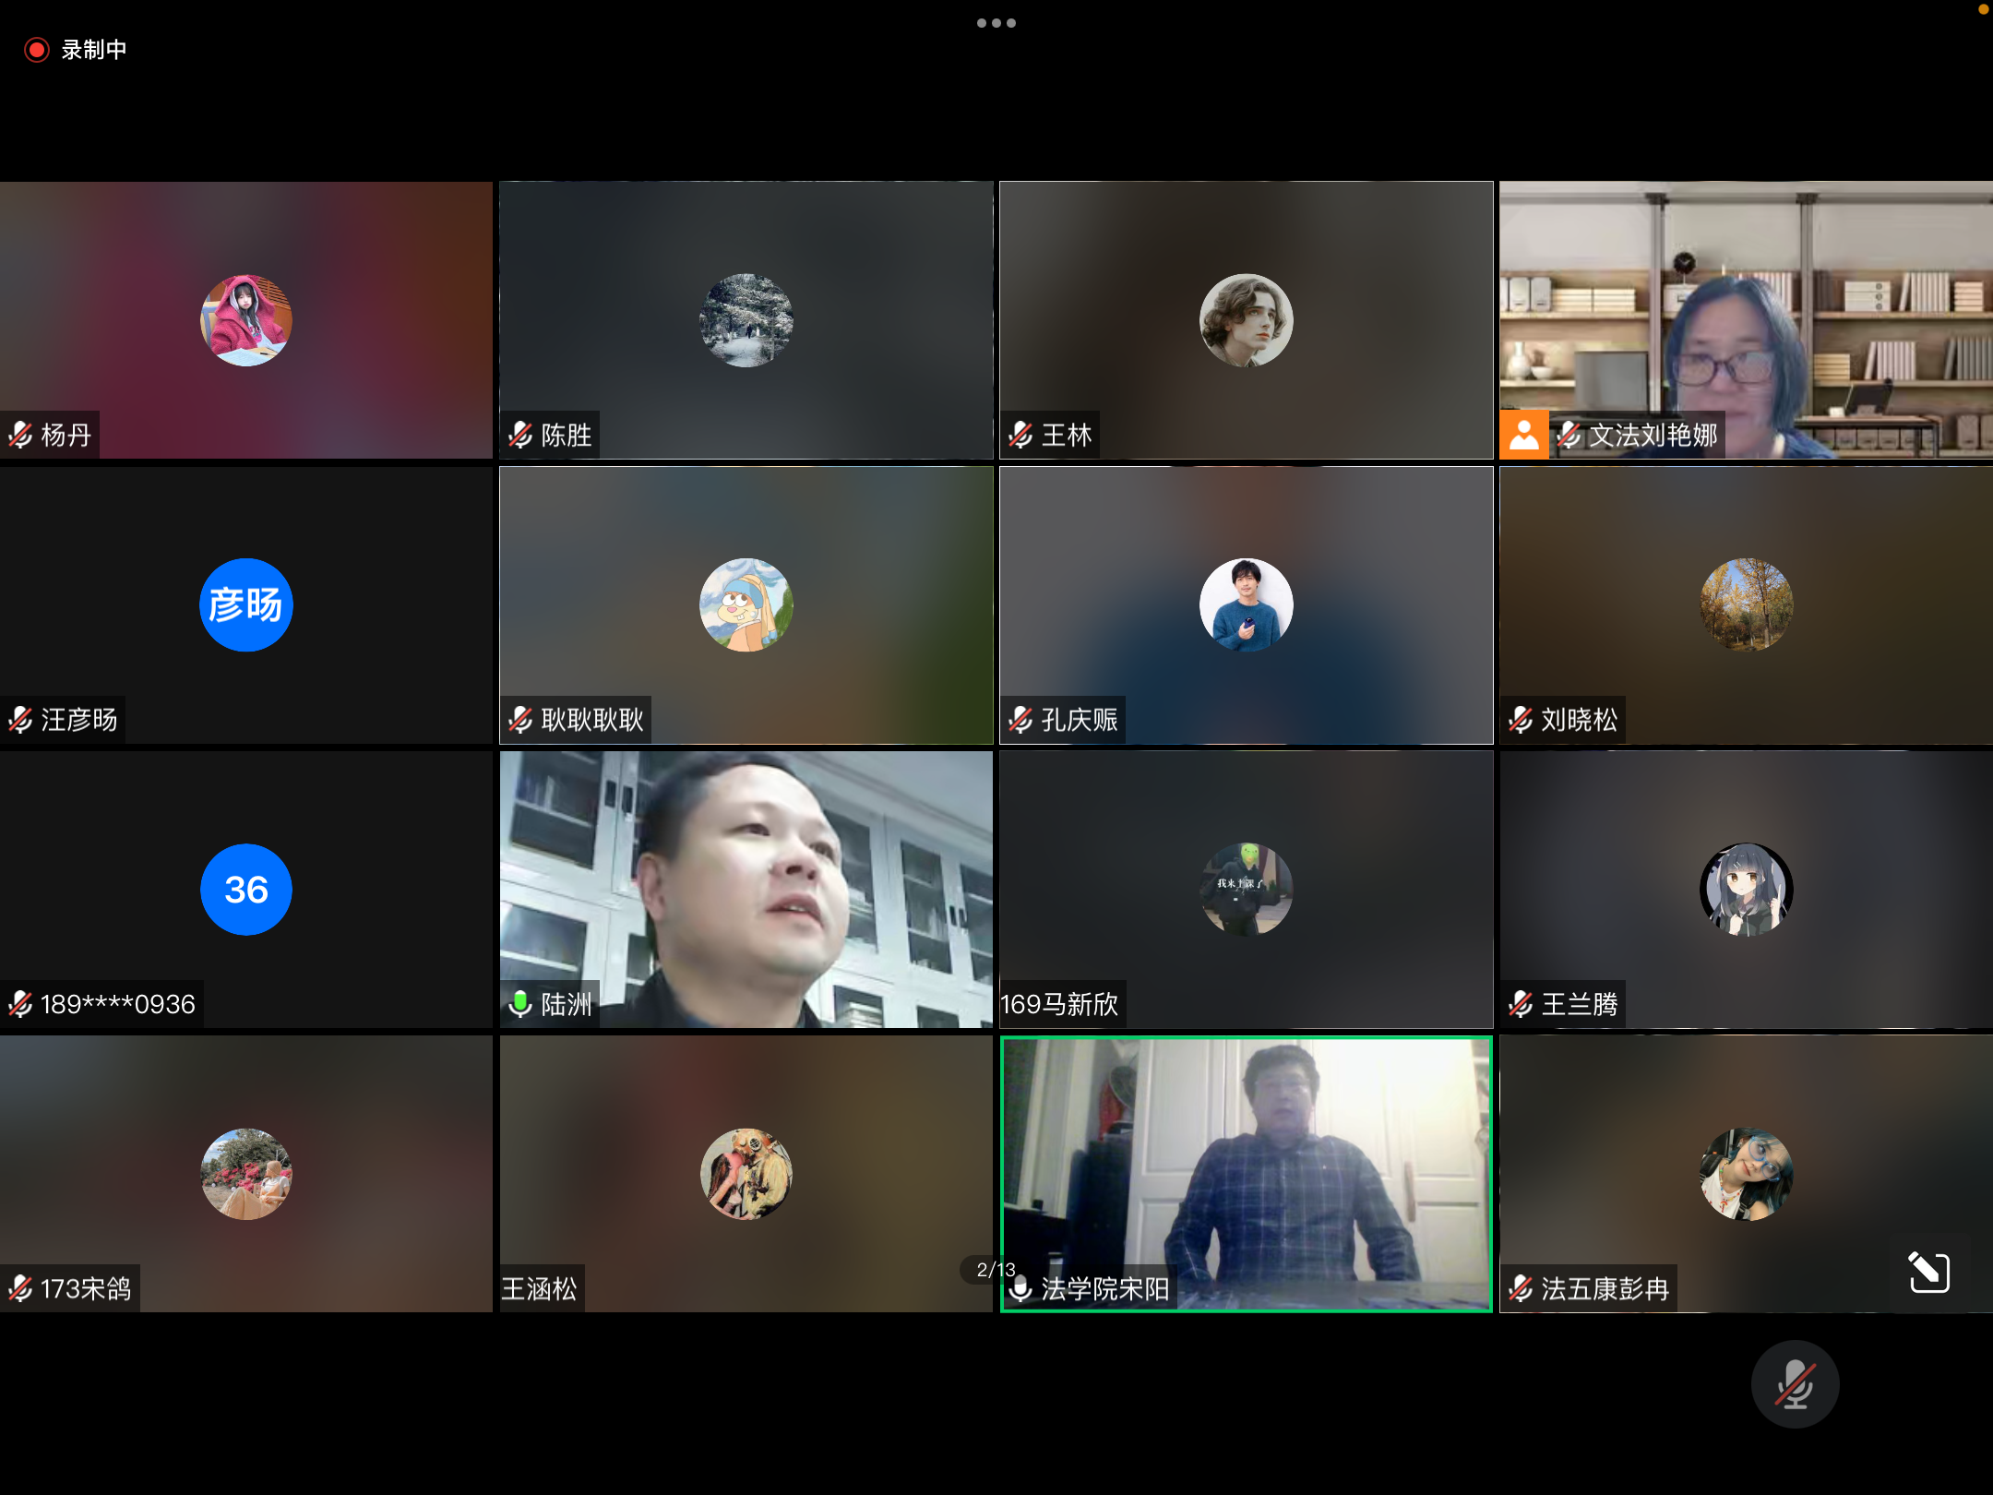This screenshot has width=1993, height=1495.
Task: Open the three-dots menu at top
Action: pyautogui.click(x=996, y=23)
